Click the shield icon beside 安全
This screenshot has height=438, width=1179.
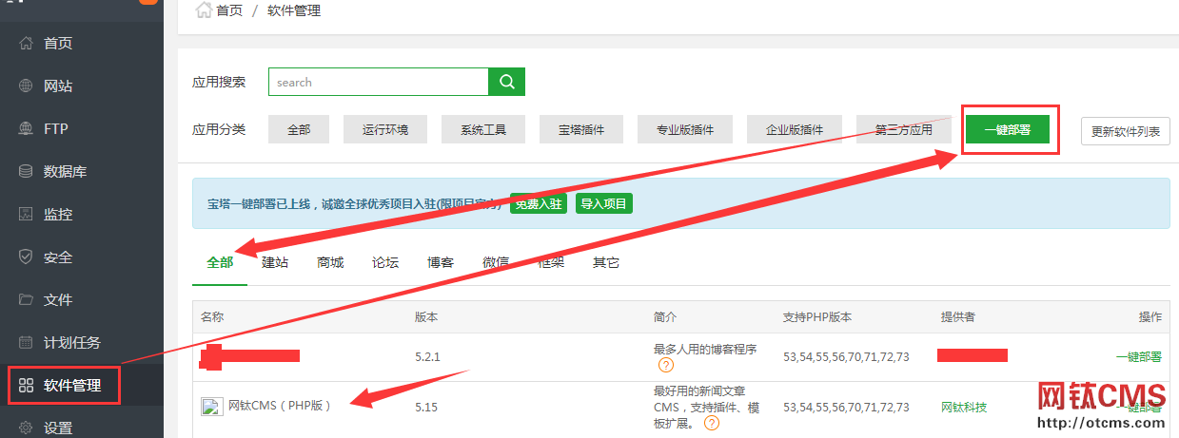click(27, 257)
